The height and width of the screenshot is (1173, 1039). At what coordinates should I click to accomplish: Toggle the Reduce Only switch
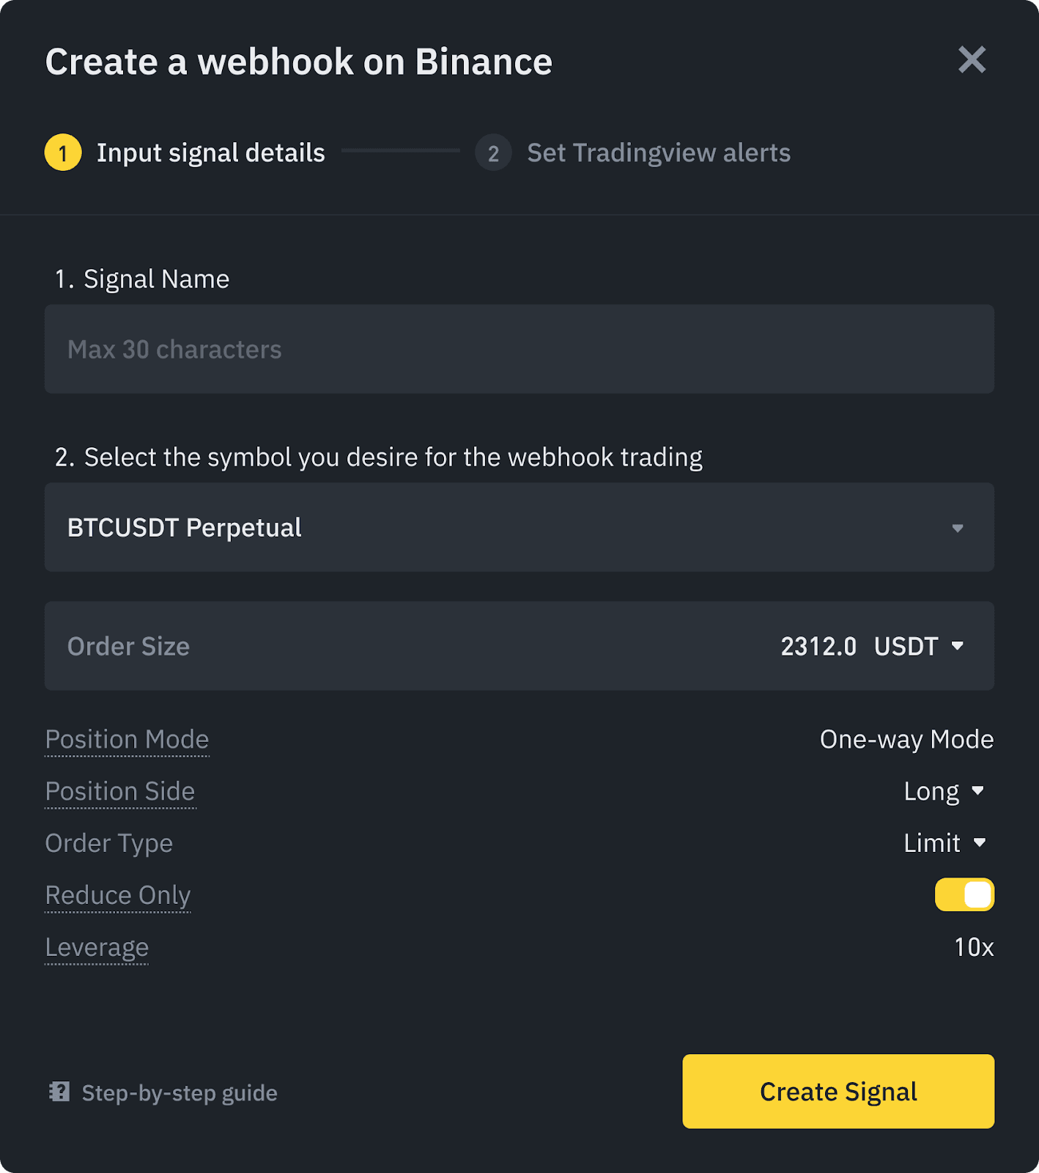tap(964, 894)
